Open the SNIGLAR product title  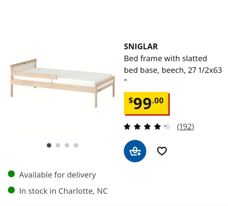click(x=141, y=46)
